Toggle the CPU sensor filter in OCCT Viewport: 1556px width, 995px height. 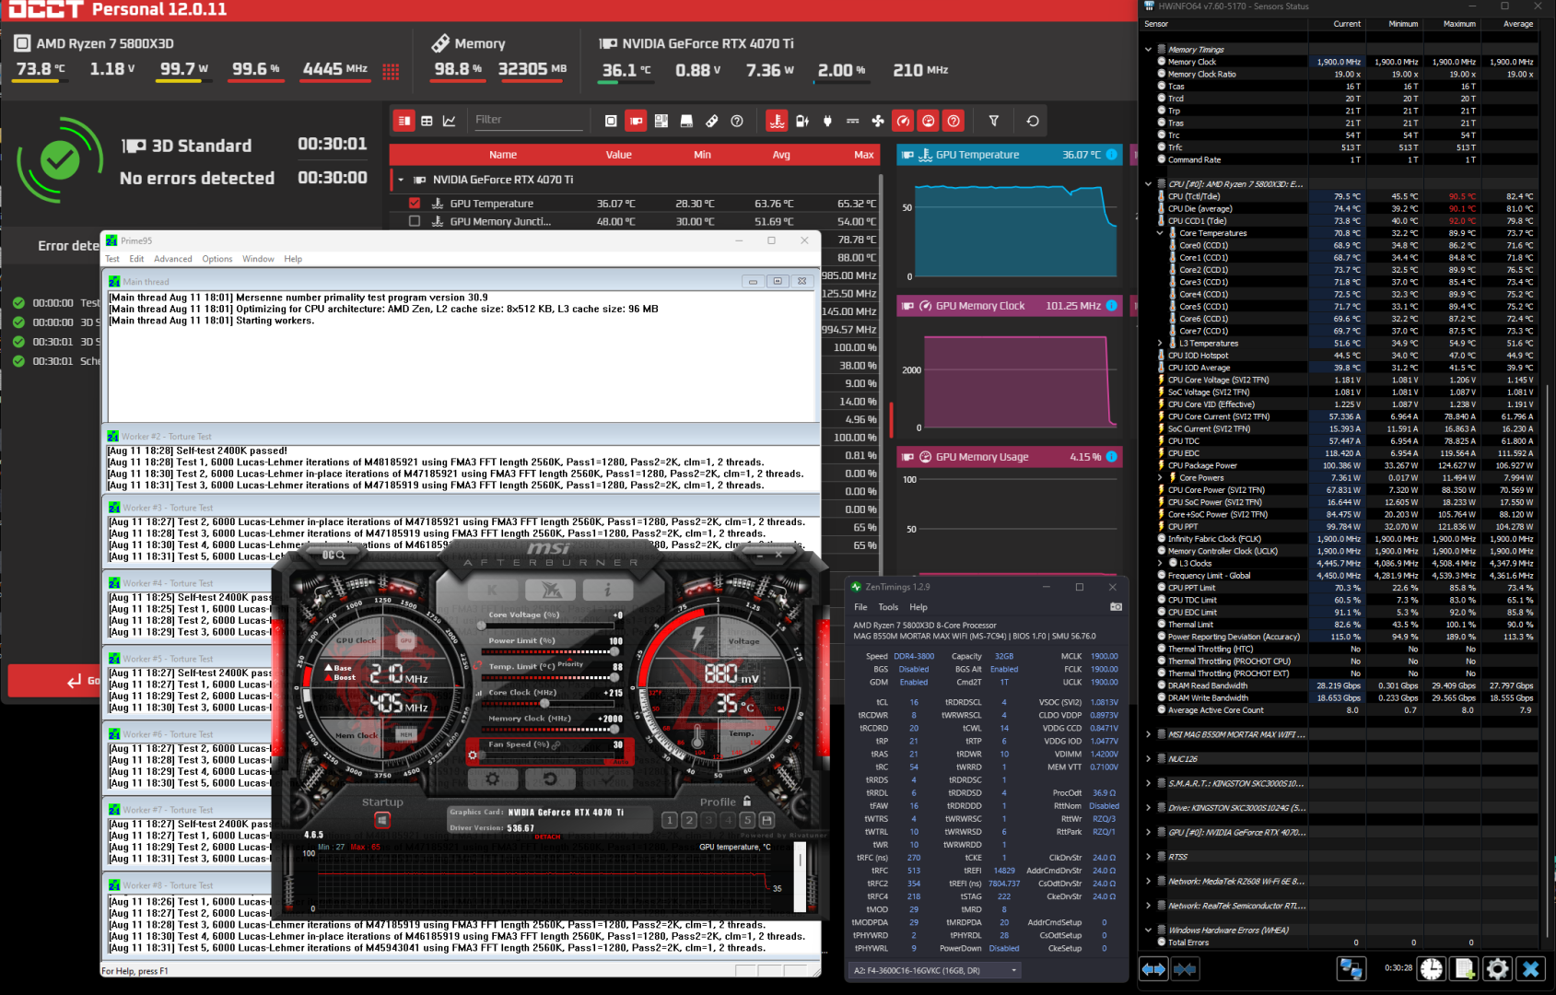611,121
